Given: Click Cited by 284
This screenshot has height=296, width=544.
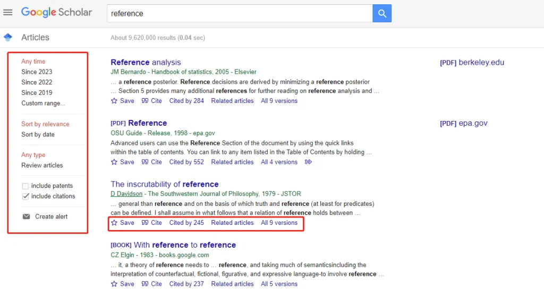Looking at the screenshot, I should tap(186, 101).
